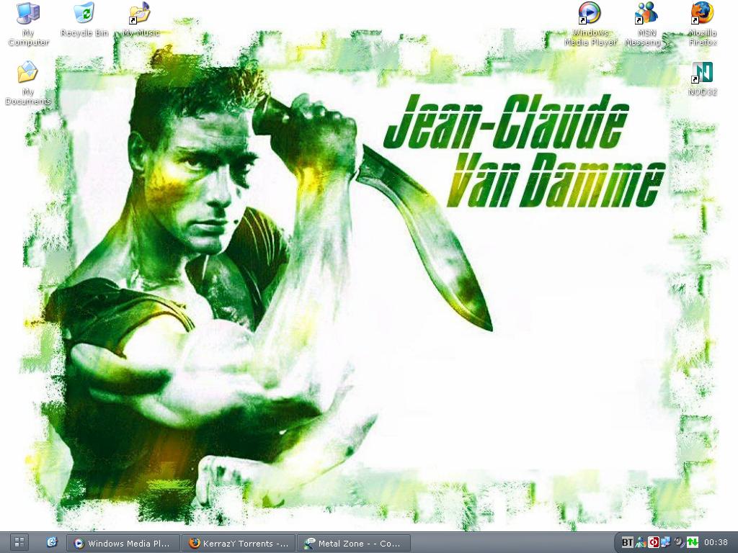Viewport: 738px width, 553px height.
Task: Select the Mozilla Firefox desktop shortcut
Action: tap(702, 24)
